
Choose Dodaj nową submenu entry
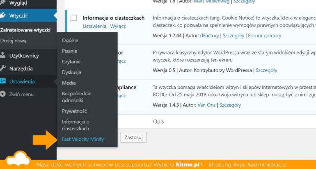(13, 41)
